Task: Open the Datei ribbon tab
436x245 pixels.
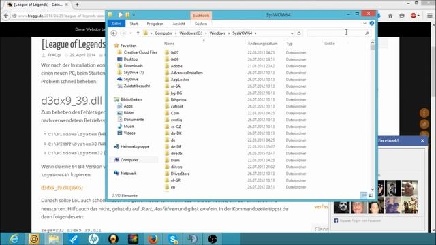Action: point(116,24)
